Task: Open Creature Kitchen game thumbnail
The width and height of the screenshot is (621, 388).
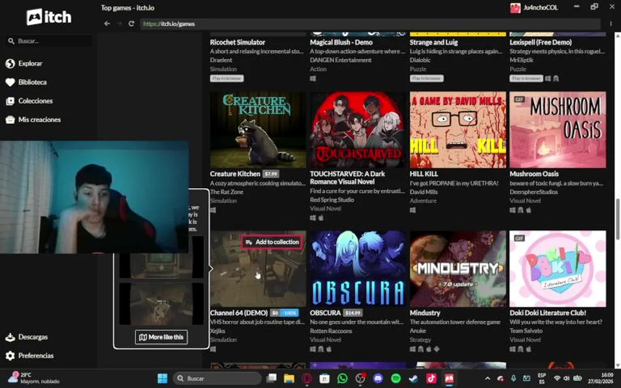Action: (258, 130)
